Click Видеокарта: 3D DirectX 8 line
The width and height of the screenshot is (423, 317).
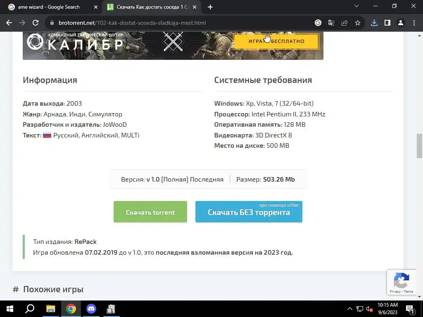tap(253, 135)
